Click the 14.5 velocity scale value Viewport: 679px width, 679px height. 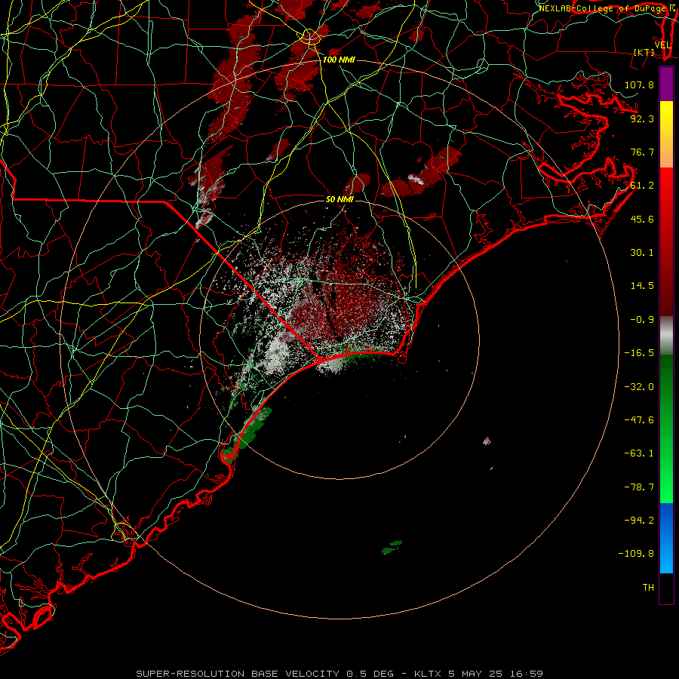642,286
